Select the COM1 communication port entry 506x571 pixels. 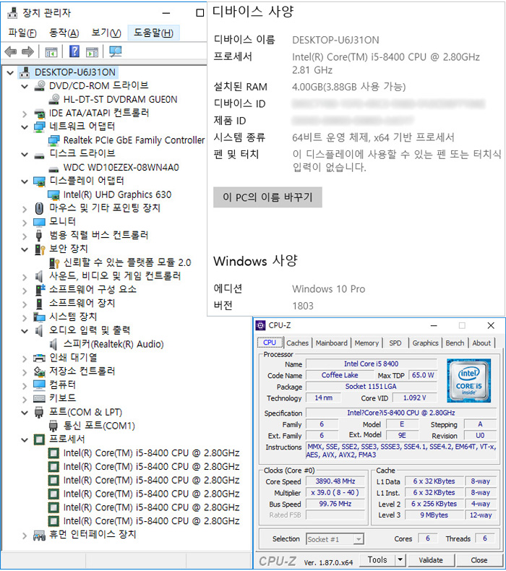click(x=99, y=426)
